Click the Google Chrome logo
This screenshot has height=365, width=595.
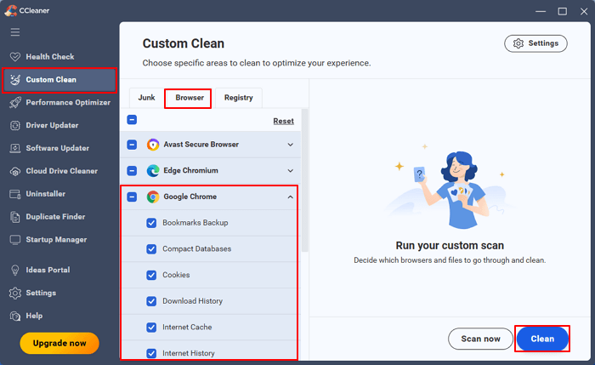[x=153, y=197]
